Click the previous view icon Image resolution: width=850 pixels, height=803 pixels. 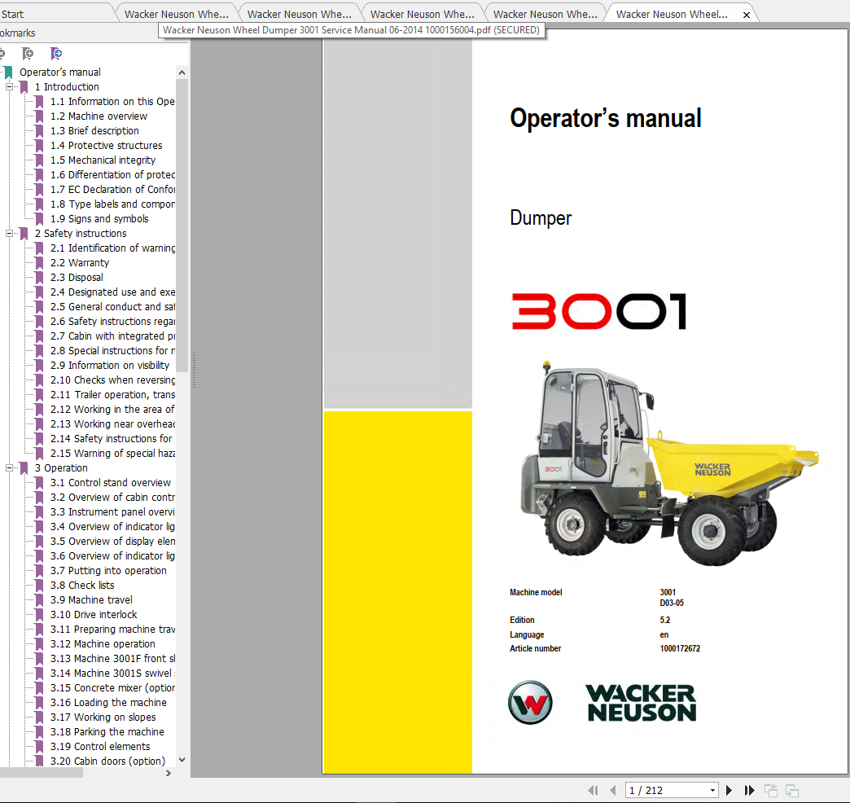click(x=770, y=790)
